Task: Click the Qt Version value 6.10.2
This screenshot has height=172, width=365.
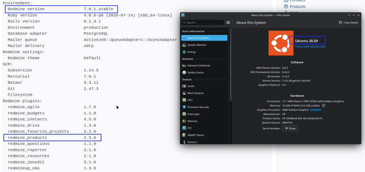Action: tap(286, 76)
